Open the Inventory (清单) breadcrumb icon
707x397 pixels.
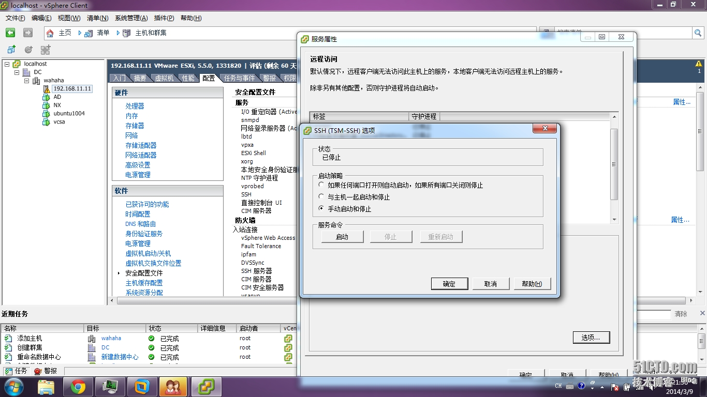(89, 33)
